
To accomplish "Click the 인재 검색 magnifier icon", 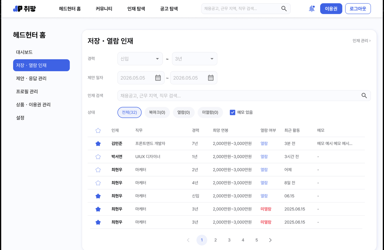I will point(364,96).
